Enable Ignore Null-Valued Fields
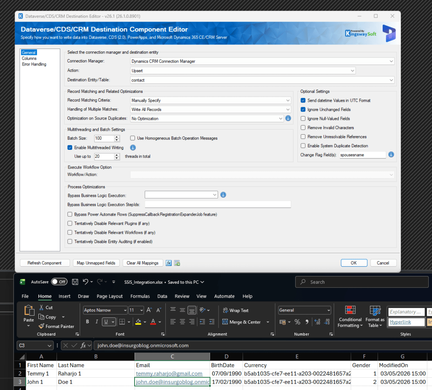 [x=303, y=119]
